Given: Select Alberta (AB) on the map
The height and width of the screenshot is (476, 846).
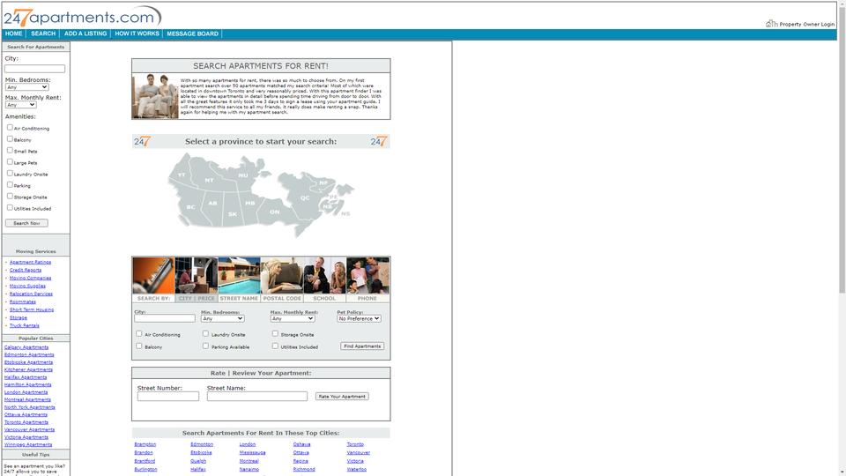Looking at the screenshot, I should [212, 204].
